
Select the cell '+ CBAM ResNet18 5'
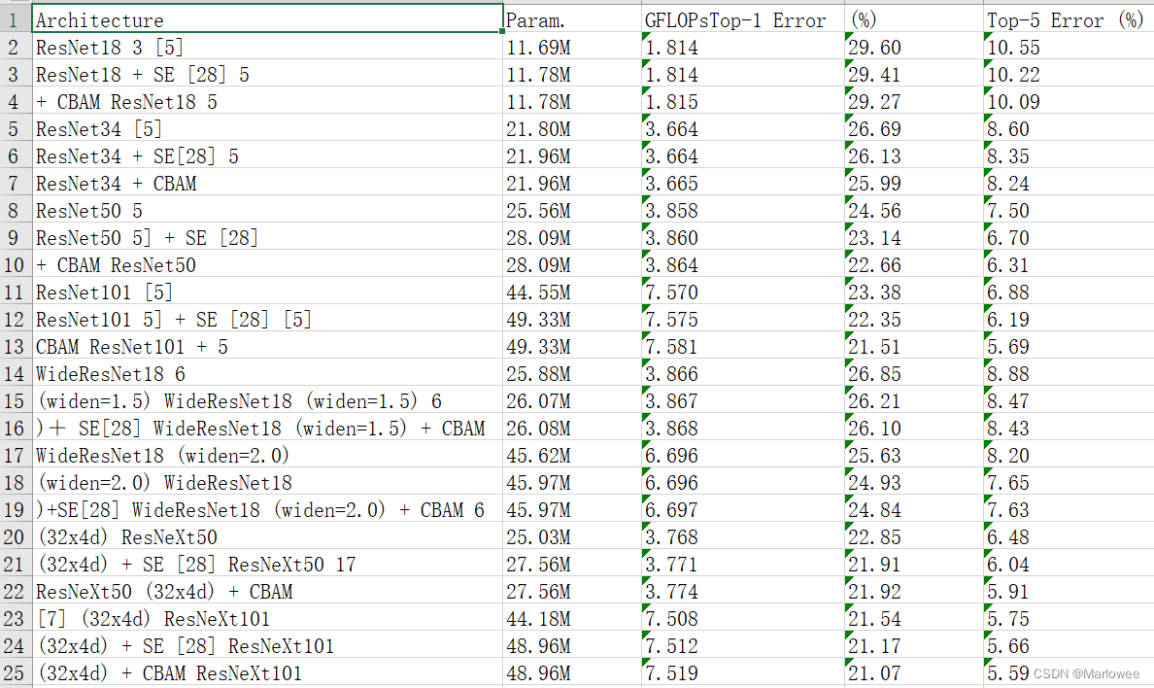pos(268,102)
